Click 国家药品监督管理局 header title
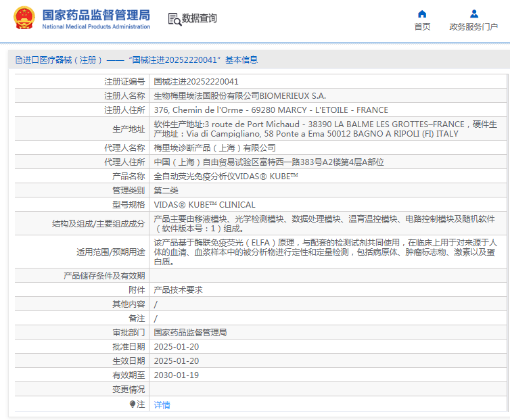This screenshot has height=420, width=510. pyautogui.click(x=96, y=15)
